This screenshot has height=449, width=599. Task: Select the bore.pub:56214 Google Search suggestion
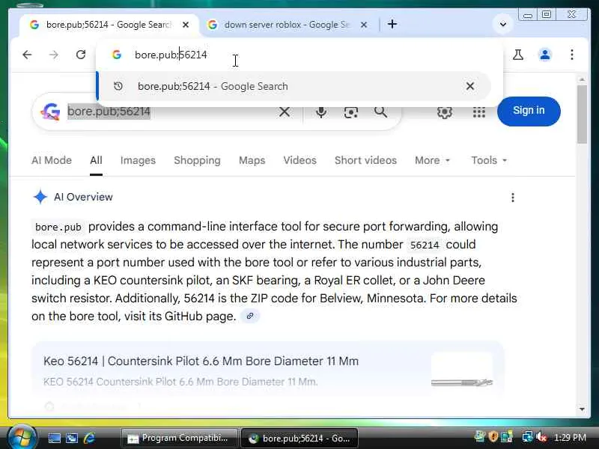click(294, 86)
